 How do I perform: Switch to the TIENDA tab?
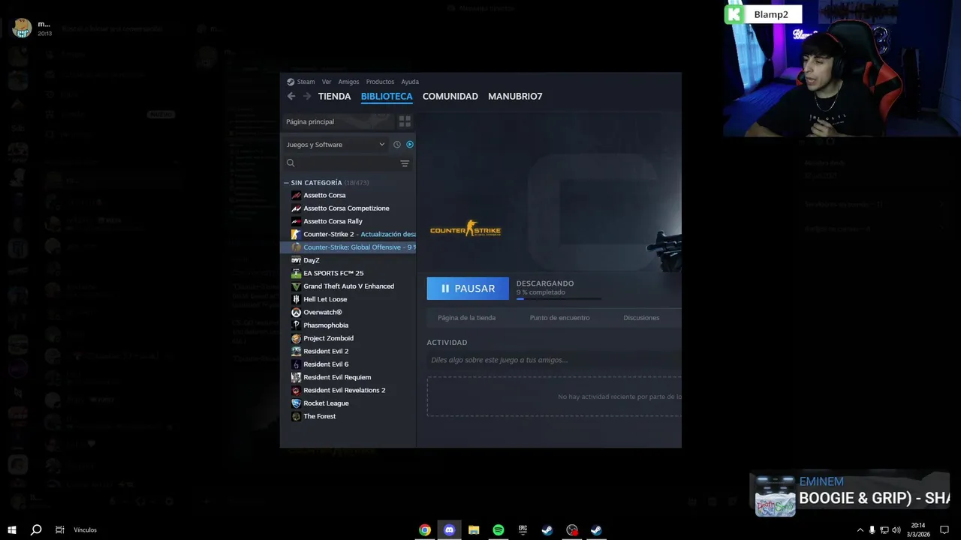(334, 96)
